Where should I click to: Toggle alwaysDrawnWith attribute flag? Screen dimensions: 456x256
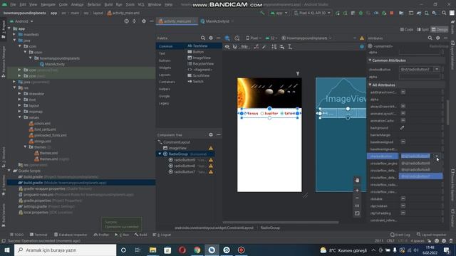click(x=403, y=106)
